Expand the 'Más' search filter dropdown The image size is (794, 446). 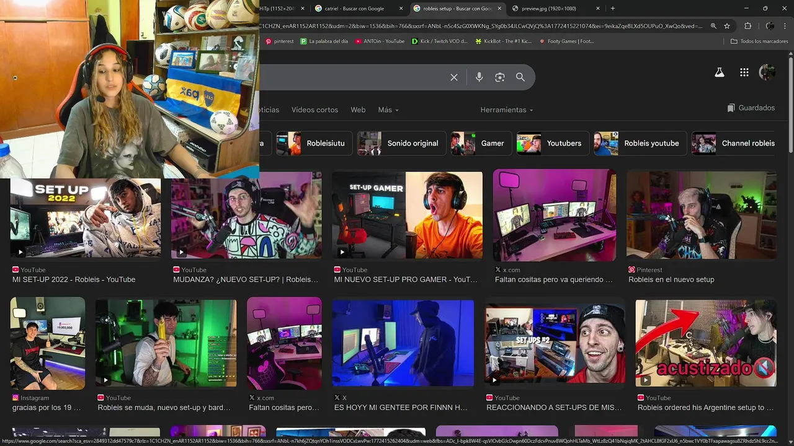(388, 110)
